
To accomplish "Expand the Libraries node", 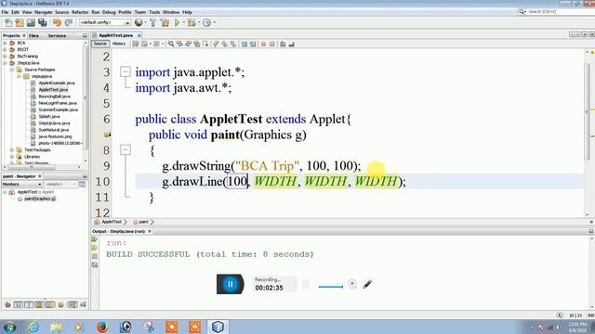I will pyautogui.click(x=12, y=157).
